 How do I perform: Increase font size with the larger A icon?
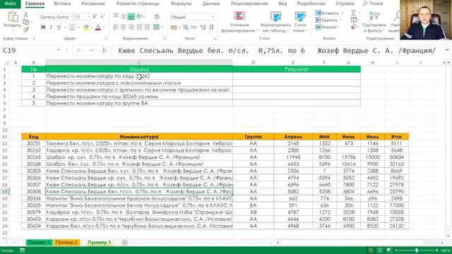pyautogui.click(x=95, y=17)
